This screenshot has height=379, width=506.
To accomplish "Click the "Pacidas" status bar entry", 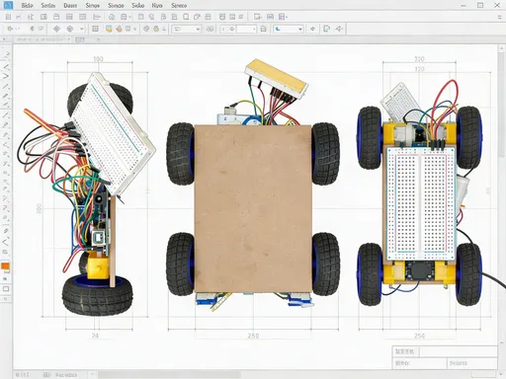I will click(66, 375).
